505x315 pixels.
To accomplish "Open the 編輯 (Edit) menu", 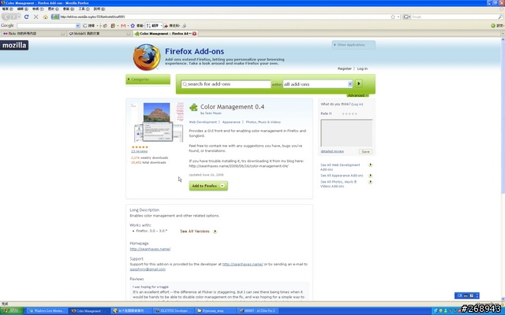I will 23,9.
